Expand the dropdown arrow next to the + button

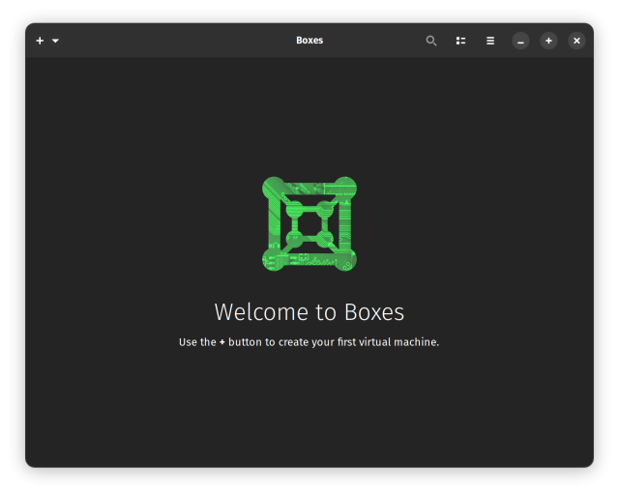tap(55, 41)
